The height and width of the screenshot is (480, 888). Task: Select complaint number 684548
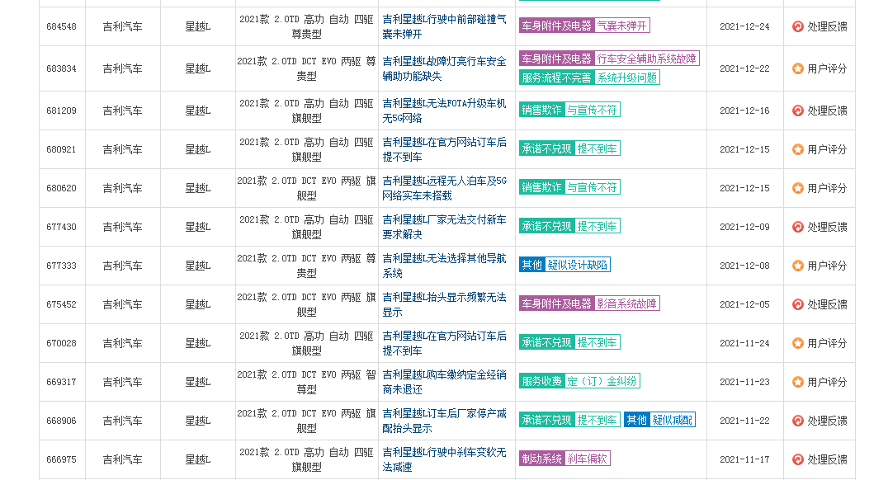point(61,26)
